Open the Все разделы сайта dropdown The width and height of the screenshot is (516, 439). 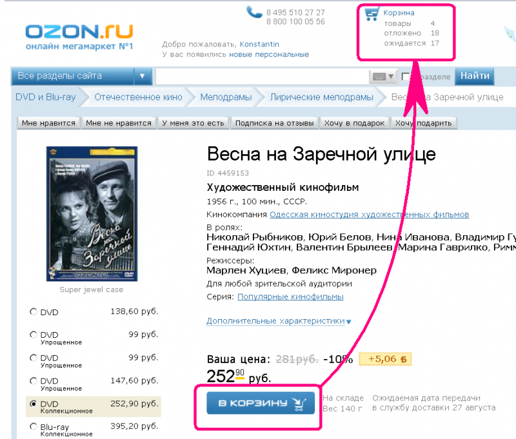click(x=81, y=76)
